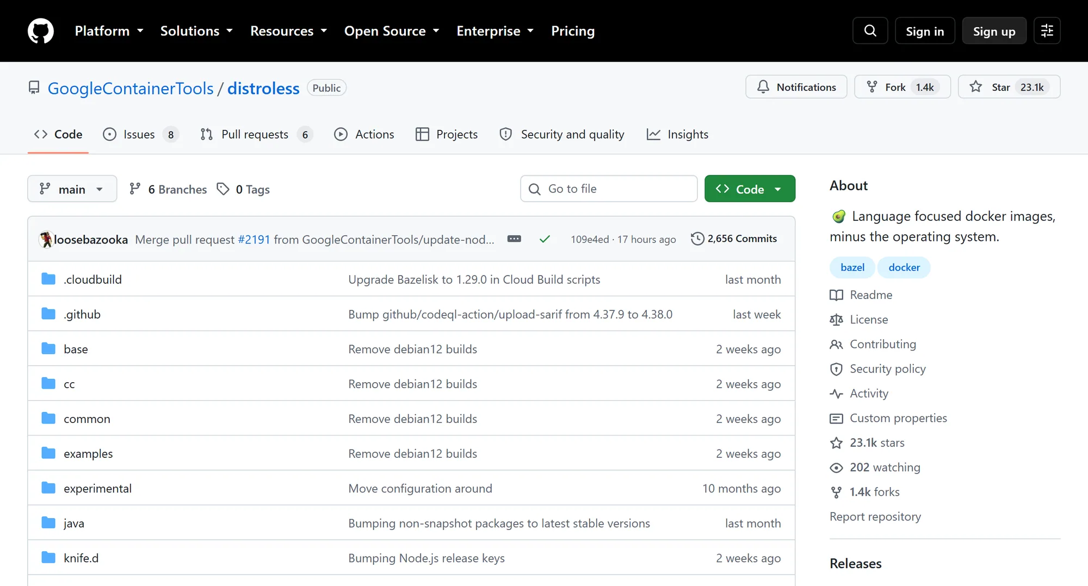Expand the Open Source menu
The height and width of the screenshot is (586, 1088).
(x=392, y=31)
